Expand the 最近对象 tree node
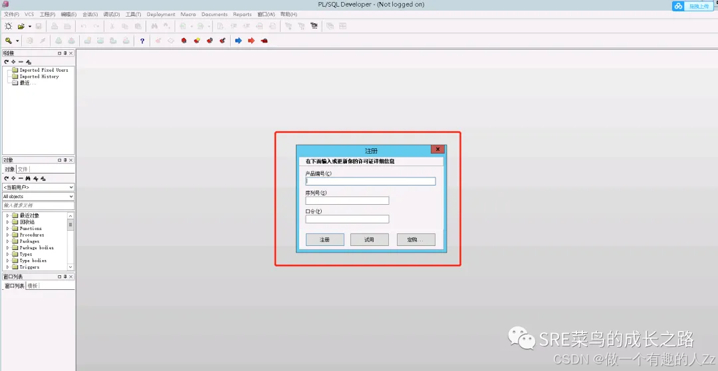Viewport: 718px width, 371px height. coord(7,215)
